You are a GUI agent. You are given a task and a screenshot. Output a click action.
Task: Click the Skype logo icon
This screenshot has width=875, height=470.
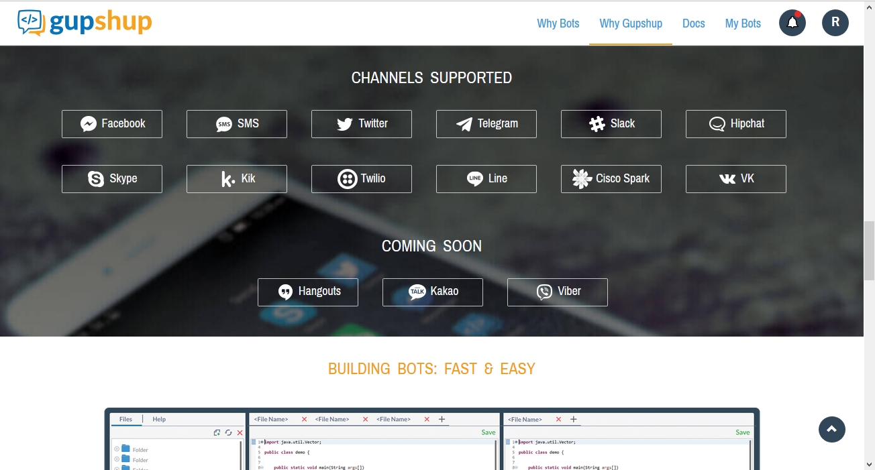tap(96, 179)
